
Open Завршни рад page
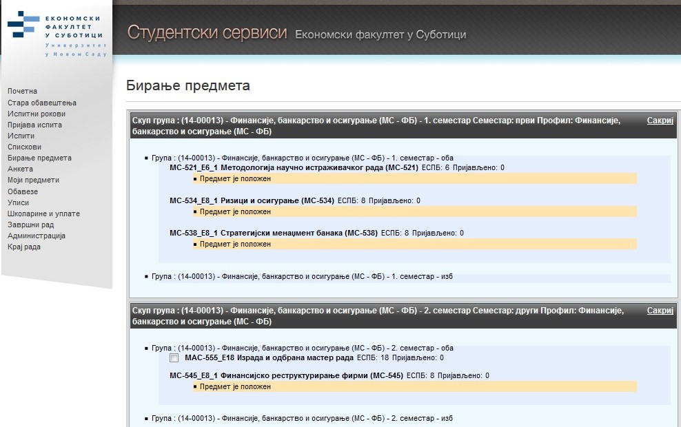coord(30,225)
